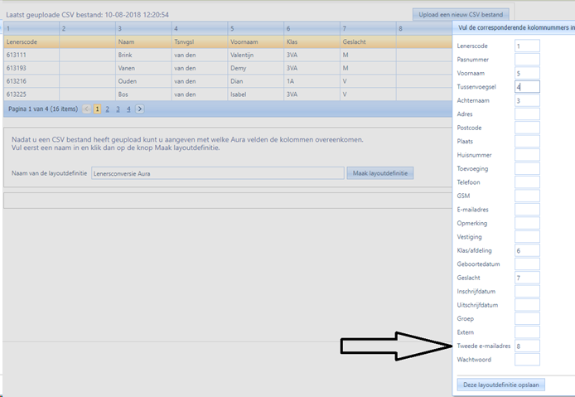Go to page 2 of results
Image resolution: width=575 pixels, height=397 pixels.
107,109
